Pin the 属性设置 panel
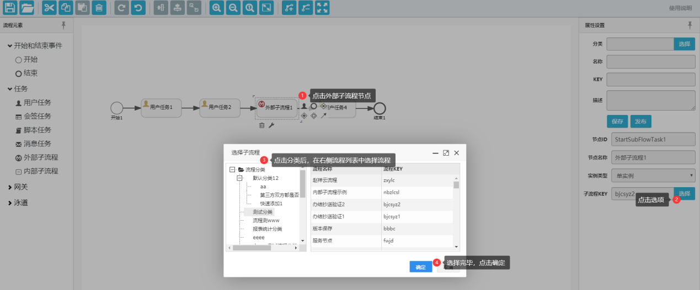The image size is (700, 290). click(690, 25)
